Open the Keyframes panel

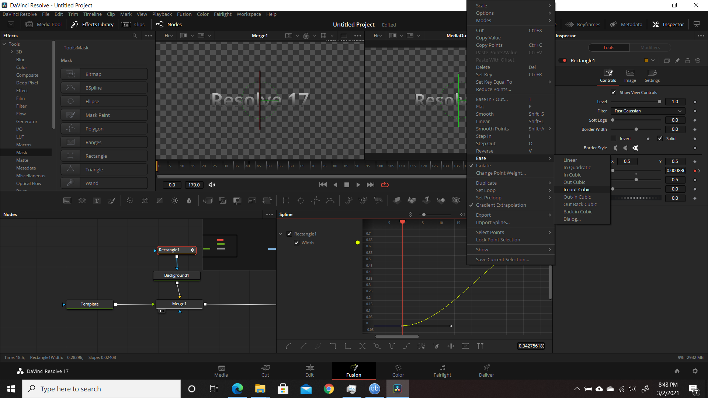pyautogui.click(x=583, y=24)
